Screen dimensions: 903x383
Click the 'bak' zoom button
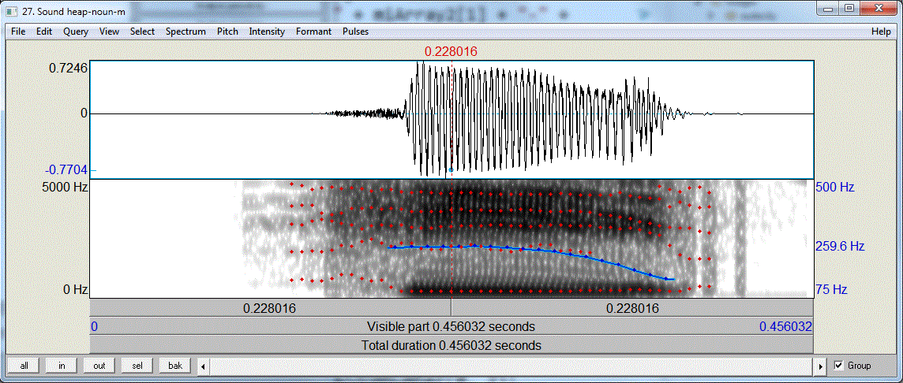(175, 366)
